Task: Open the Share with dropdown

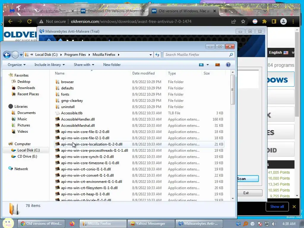Action: (84, 65)
